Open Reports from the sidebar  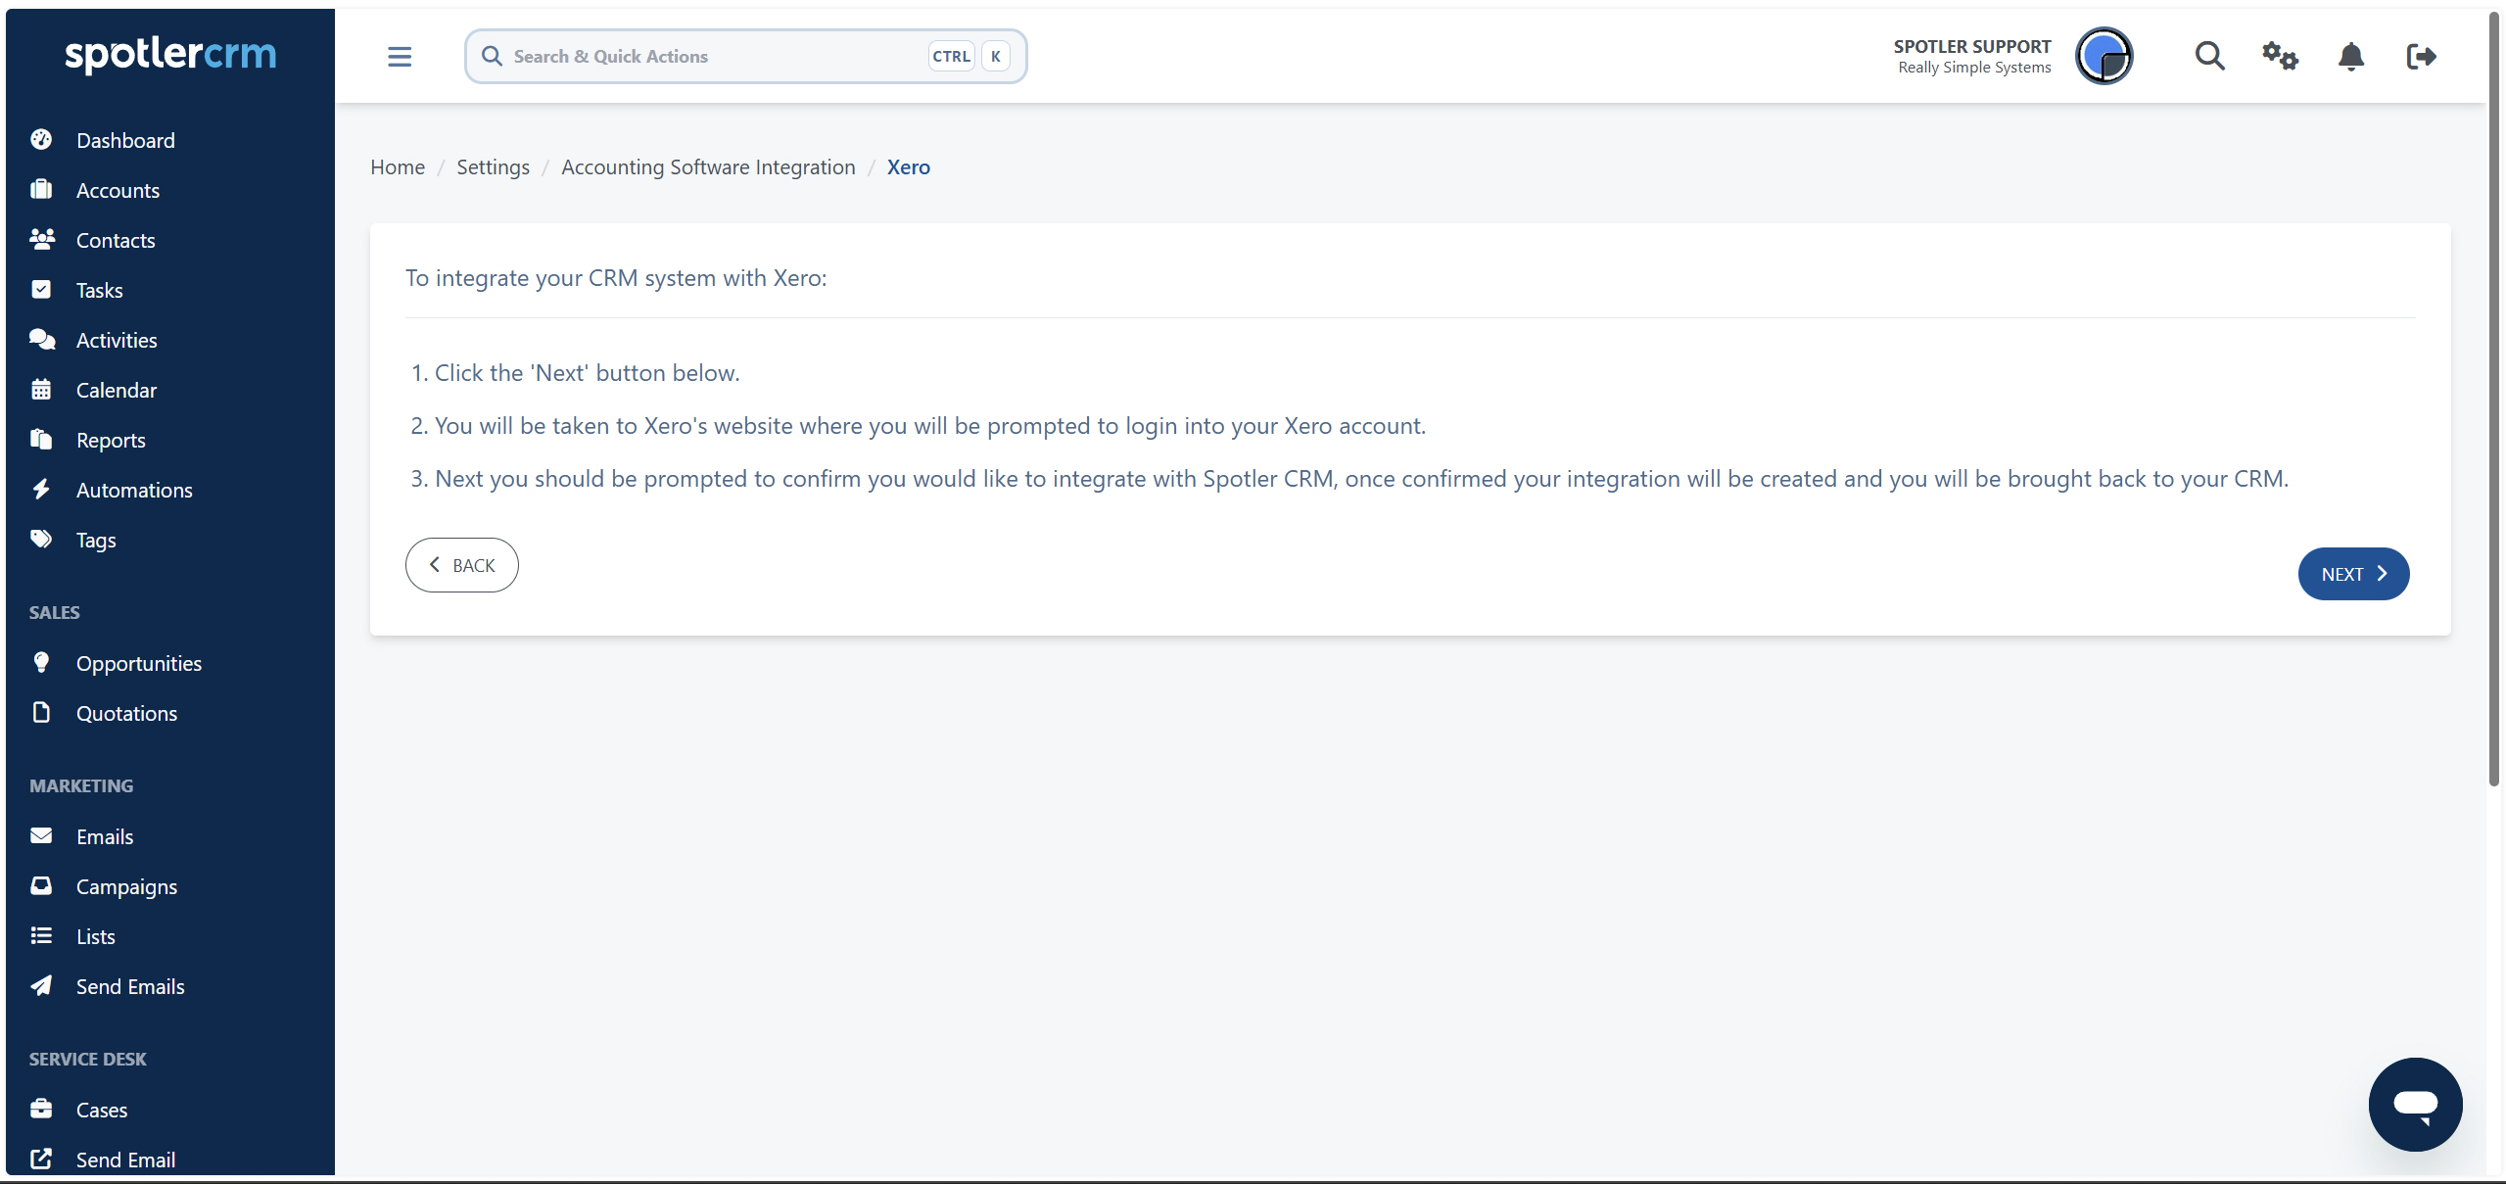click(x=111, y=440)
